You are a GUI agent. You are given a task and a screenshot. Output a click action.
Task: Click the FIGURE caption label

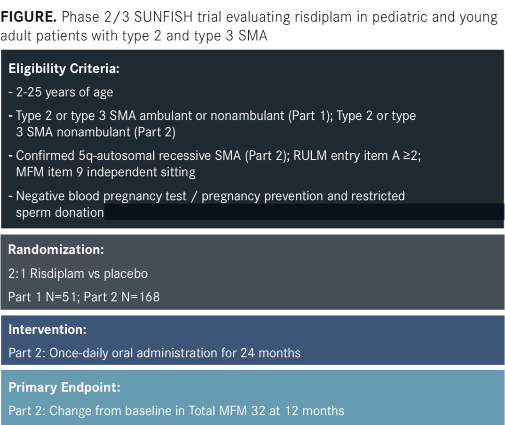(29, 17)
